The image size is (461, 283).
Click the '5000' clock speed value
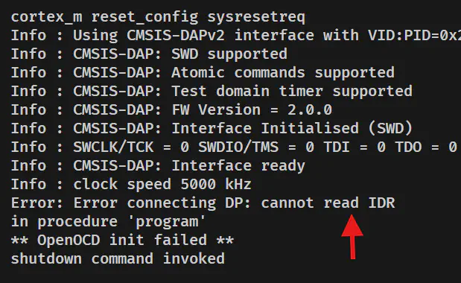[198, 184]
